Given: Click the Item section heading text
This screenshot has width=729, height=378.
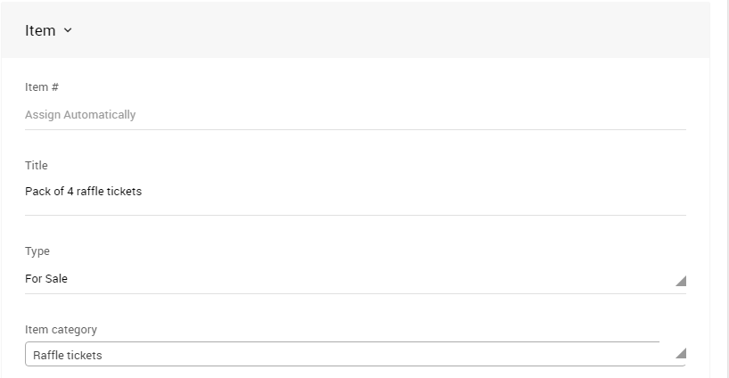Looking at the screenshot, I should 40,31.
